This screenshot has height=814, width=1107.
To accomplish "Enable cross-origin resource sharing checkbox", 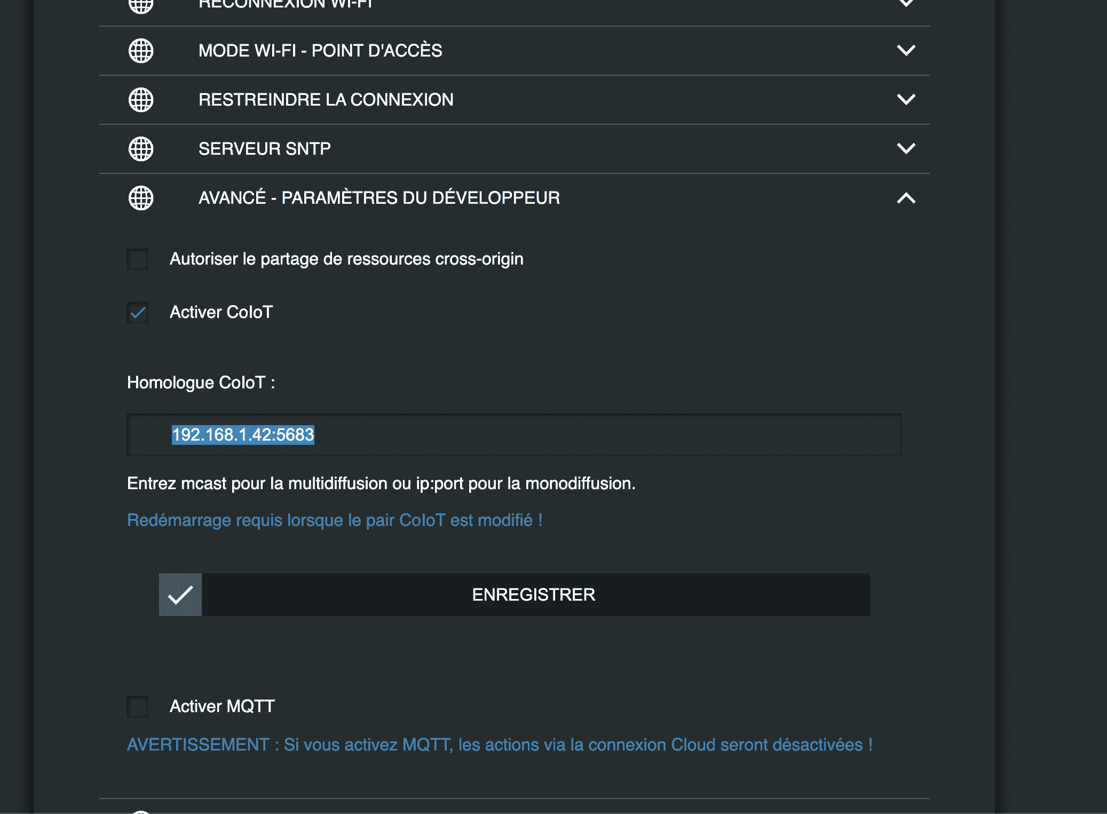I will coord(138,259).
